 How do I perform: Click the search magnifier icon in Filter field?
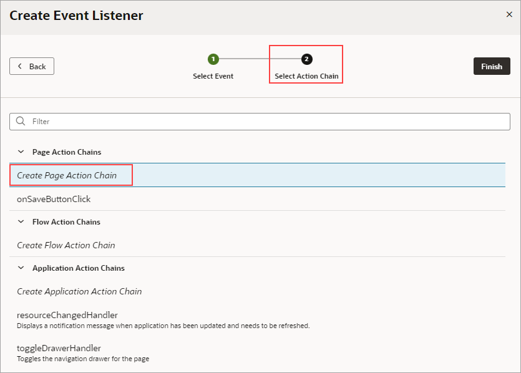pos(21,121)
